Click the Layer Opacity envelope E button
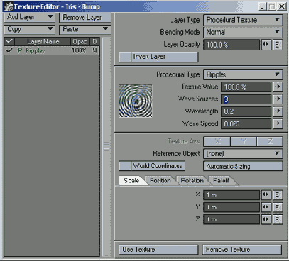289x261 pixels. 278,45
